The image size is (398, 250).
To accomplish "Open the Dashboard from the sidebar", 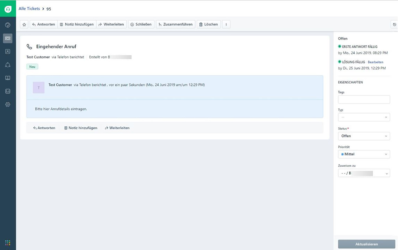I will 8,25.
